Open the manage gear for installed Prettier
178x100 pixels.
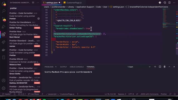(x=39, y=19)
